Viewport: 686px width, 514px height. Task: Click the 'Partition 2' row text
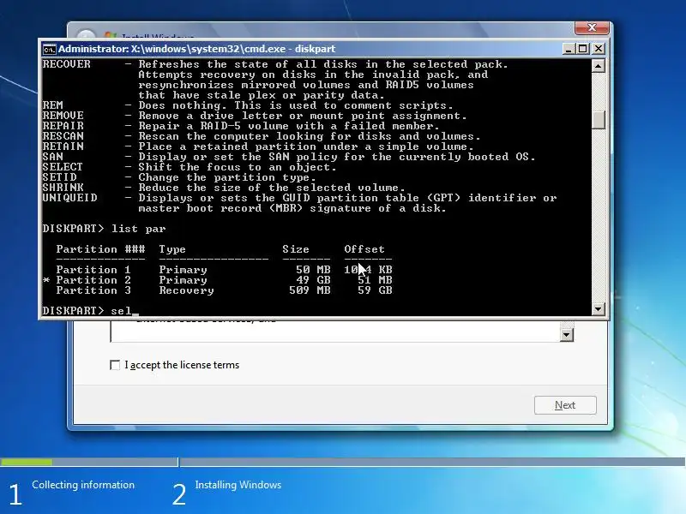click(x=93, y=280)
